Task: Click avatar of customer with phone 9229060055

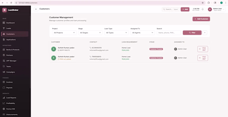Action: [54, 49]
